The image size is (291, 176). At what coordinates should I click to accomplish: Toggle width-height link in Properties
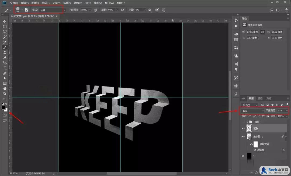[x=263, y=32]
